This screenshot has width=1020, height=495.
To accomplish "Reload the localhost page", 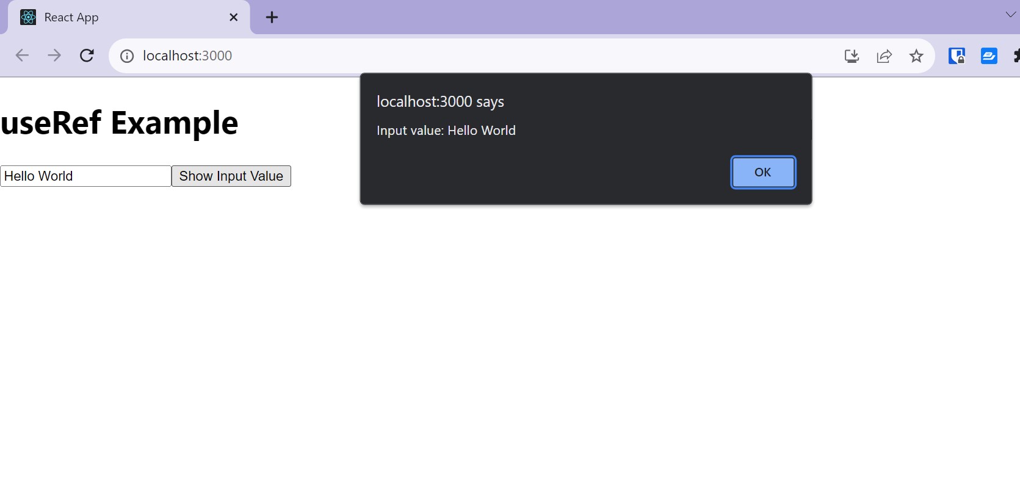I will [x=87, y=56].
